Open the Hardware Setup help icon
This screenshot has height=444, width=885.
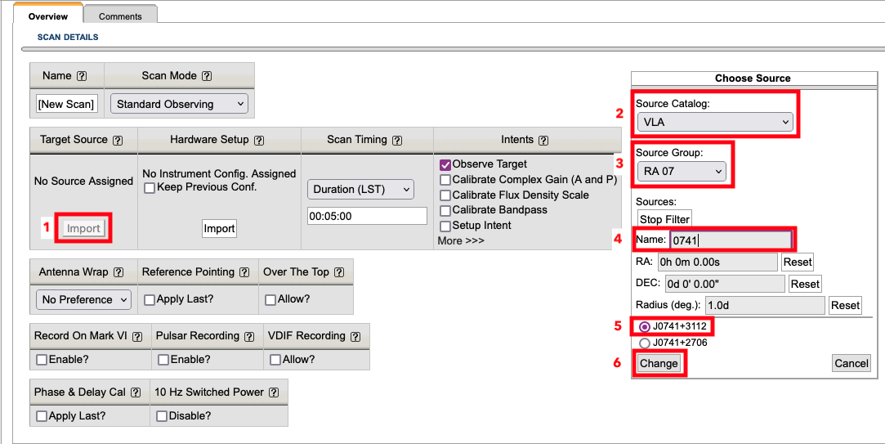[x=259, y=141]
